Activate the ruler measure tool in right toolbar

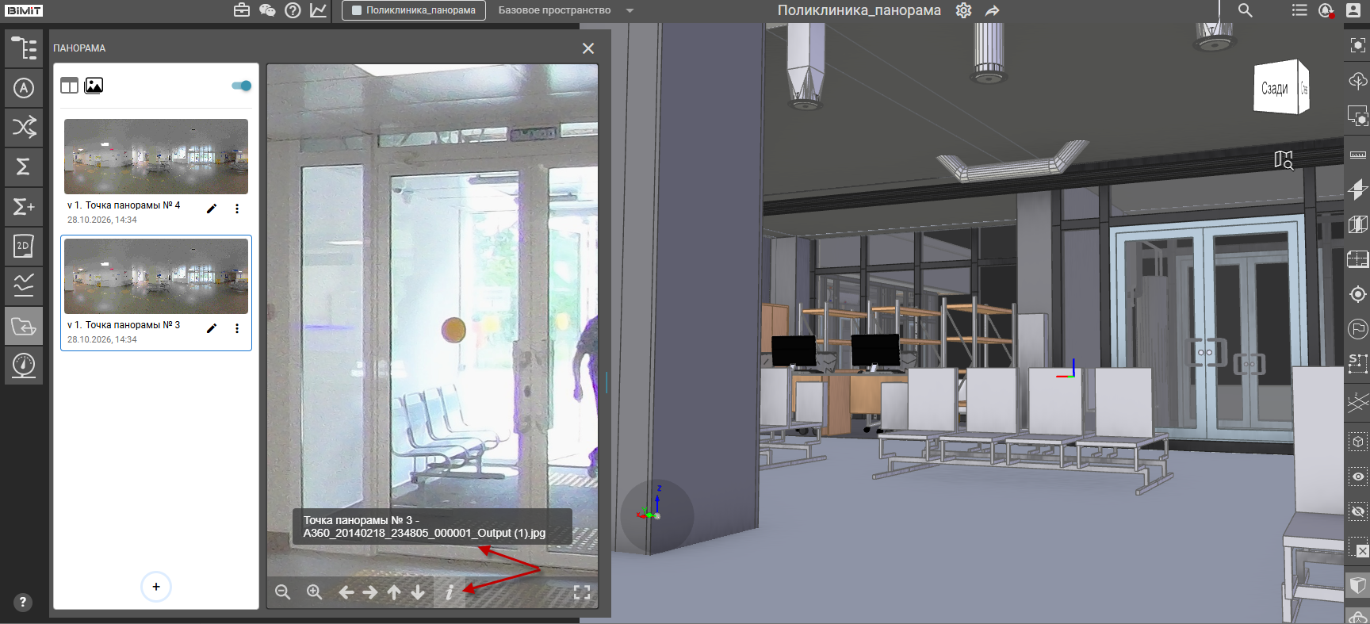pyautogui.click(x=1358, y=155)
